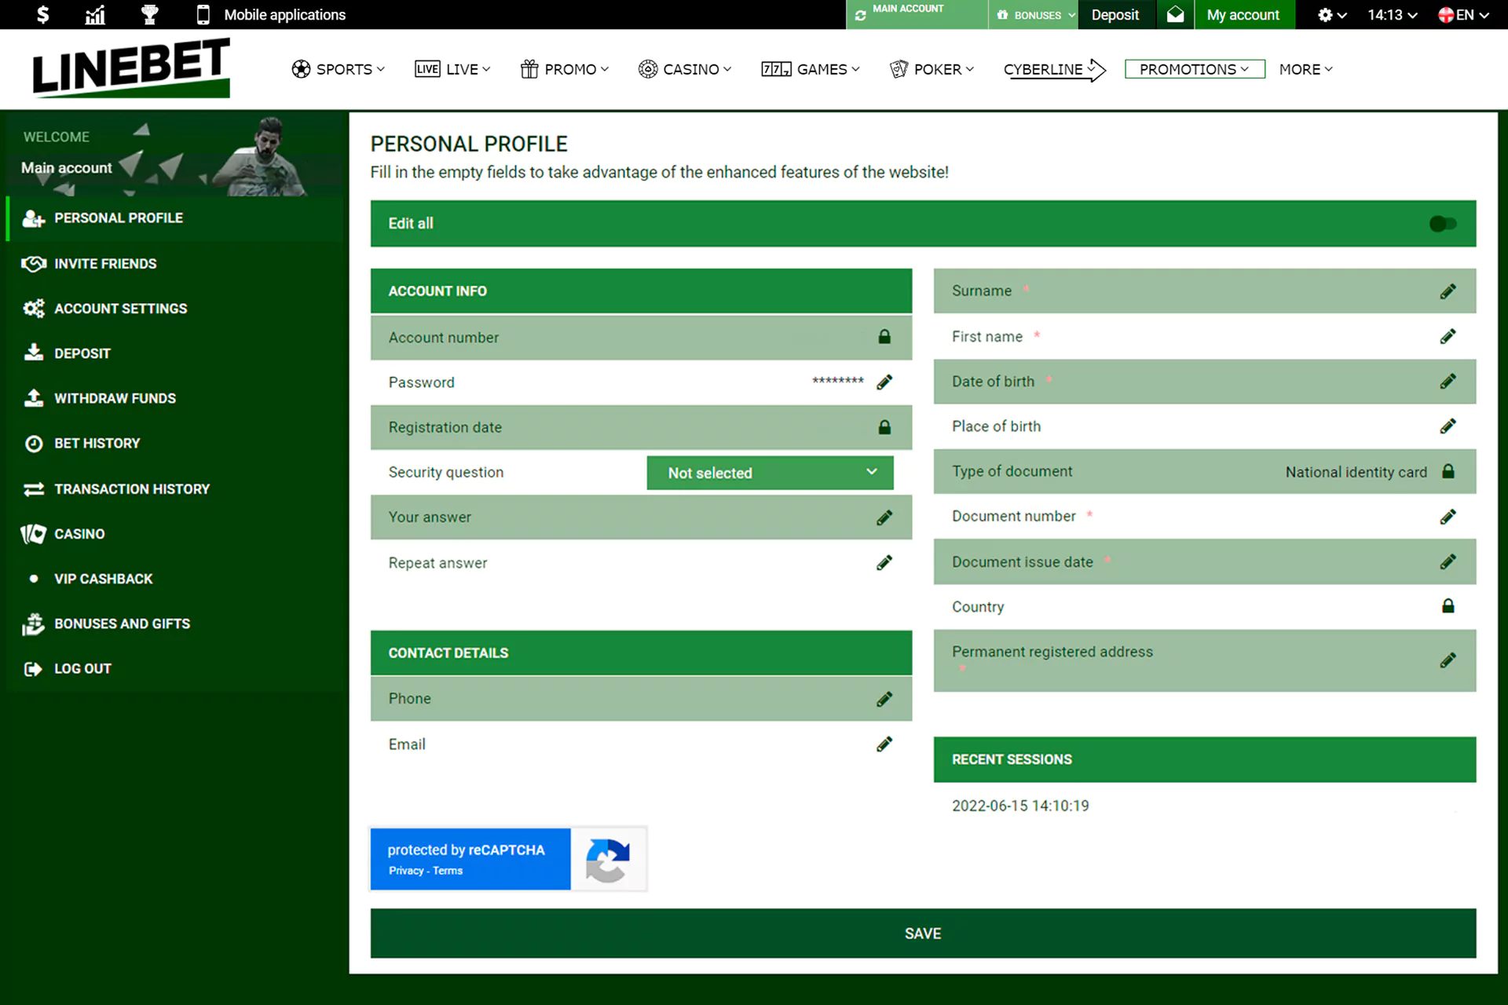Click the Recent Sessions header

1204,759
